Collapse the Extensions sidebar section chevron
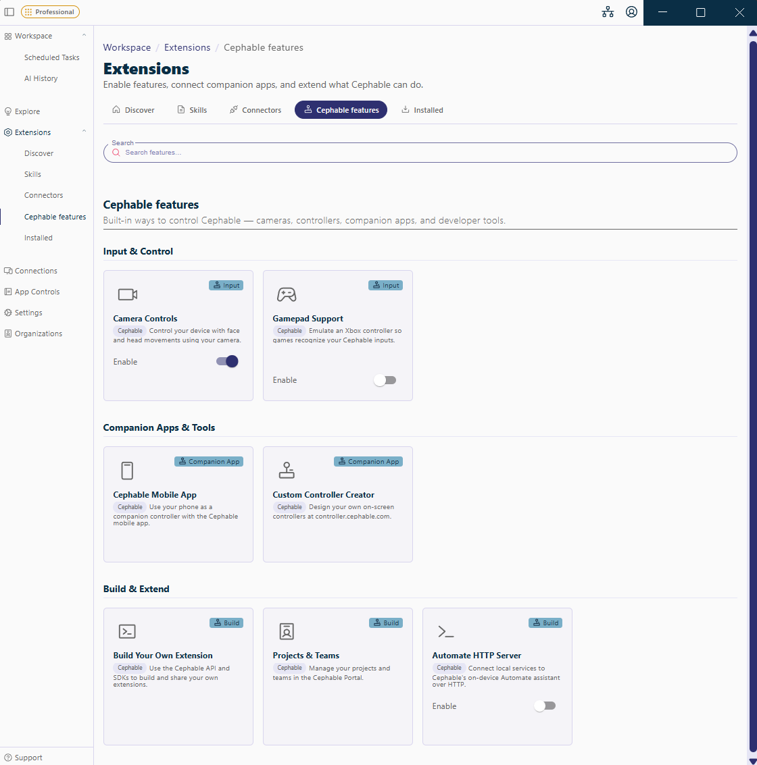Screen dimensions: 757x765 84,132
